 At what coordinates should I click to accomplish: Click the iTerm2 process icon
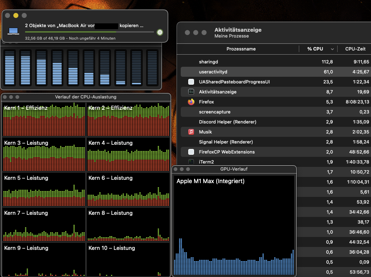(191, 162)
